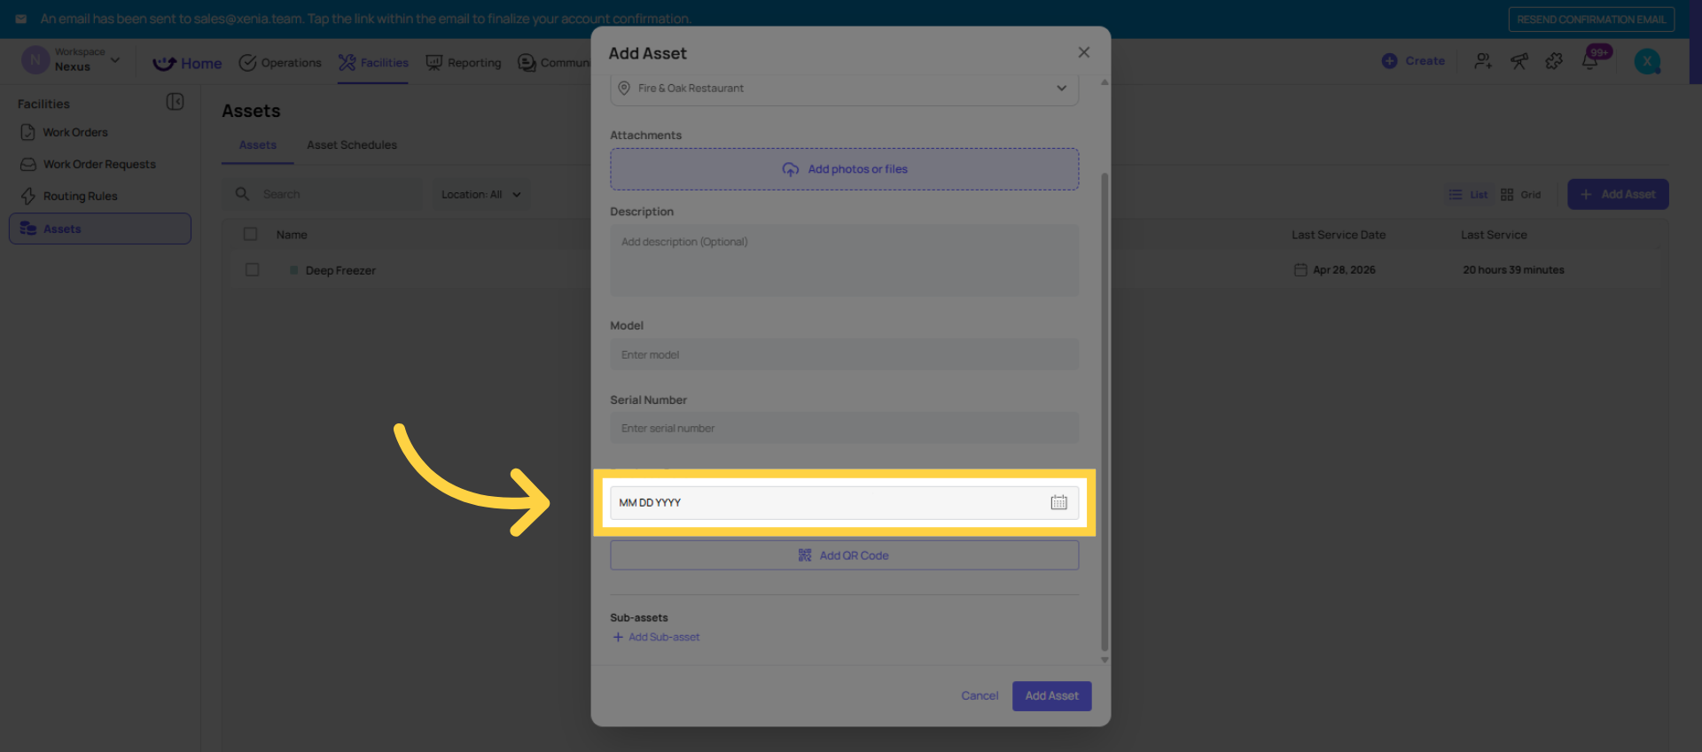Click the asset Search field
This screenshot has width=1702, height=752.
pyautogui.click(x=324, y=194)
